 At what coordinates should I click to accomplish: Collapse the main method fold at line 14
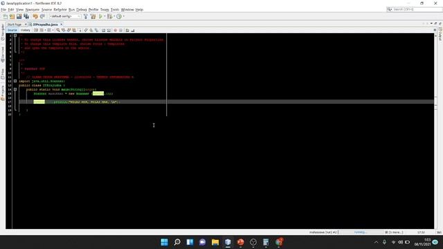[x=15, y=89]
